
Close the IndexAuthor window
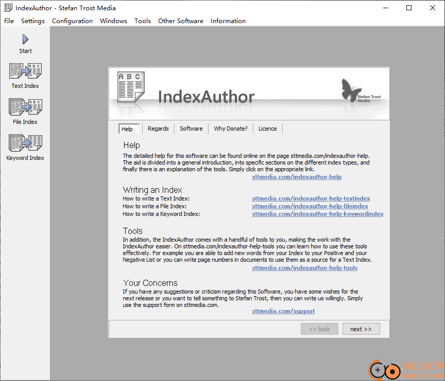tap(433, 8)
